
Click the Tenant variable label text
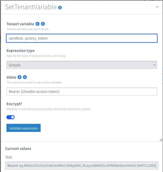coord(20,24)
